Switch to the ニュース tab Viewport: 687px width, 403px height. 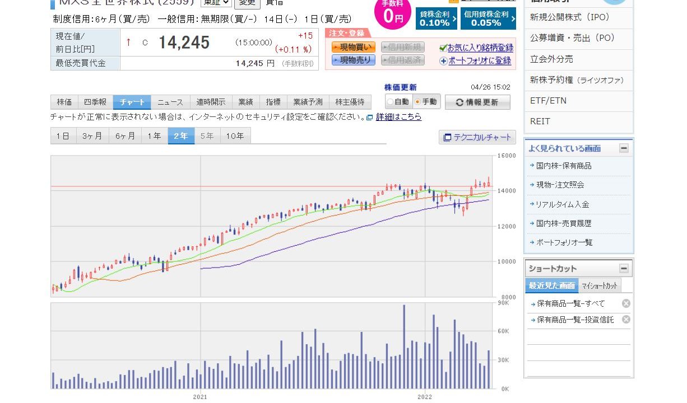[170, 102]
